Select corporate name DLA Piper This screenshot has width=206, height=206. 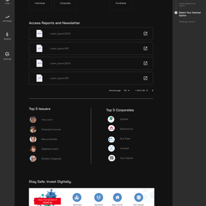(125, 138)
